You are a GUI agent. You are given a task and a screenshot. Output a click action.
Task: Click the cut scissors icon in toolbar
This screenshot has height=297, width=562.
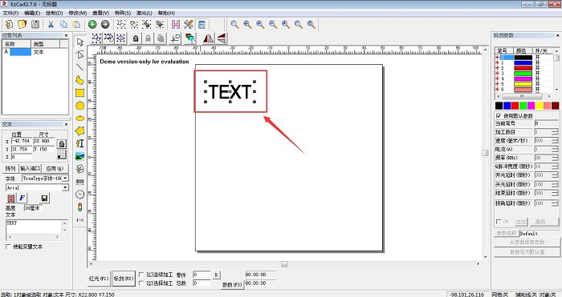click(x=51, y=24)
